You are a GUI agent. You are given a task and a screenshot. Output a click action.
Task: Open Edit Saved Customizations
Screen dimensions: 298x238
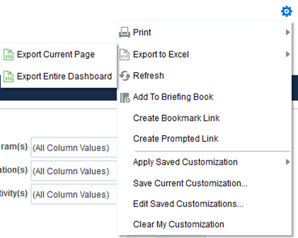point(188,204)
